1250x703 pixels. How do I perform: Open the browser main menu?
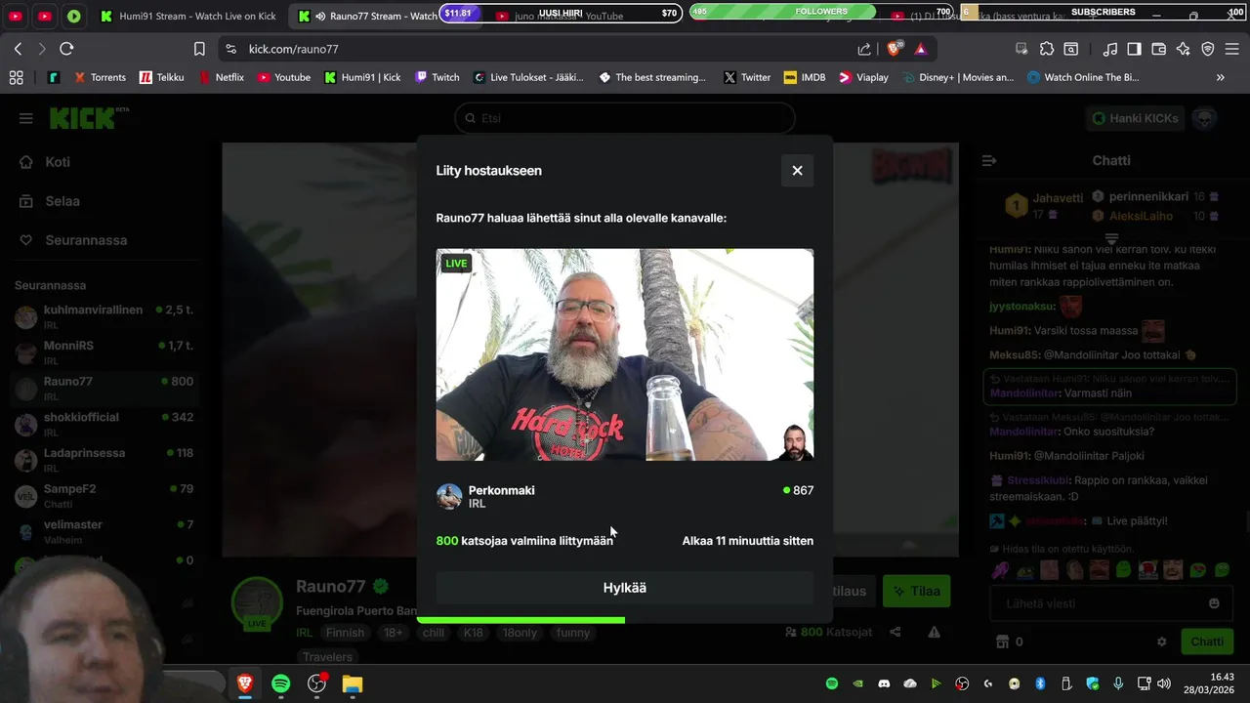point(1232,49)
